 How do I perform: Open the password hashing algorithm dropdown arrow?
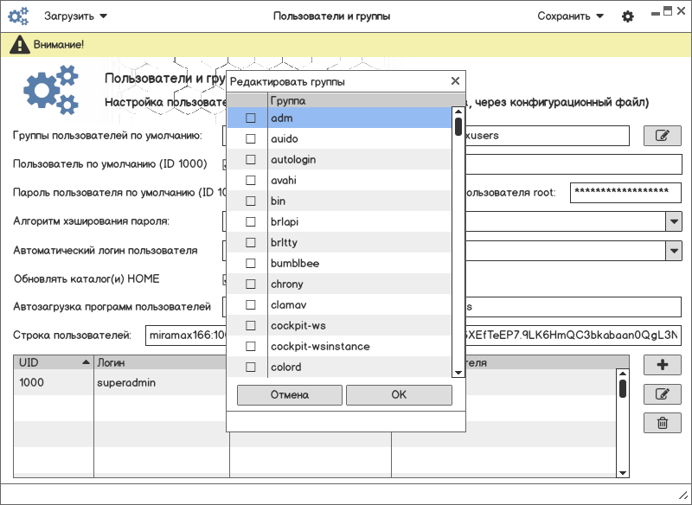pyautogui.click(x=674, y=221)
